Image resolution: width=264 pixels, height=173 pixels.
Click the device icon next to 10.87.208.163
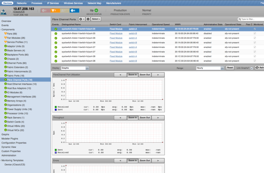click(4, 11)
